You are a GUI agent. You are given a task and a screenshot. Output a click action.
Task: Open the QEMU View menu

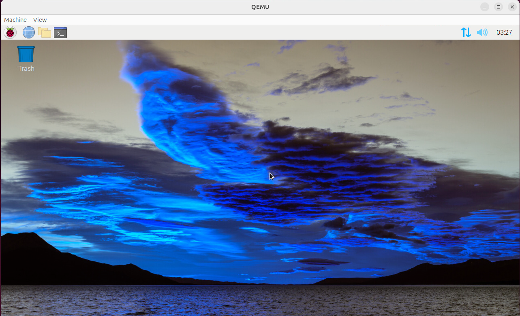(x=40, y=20)
